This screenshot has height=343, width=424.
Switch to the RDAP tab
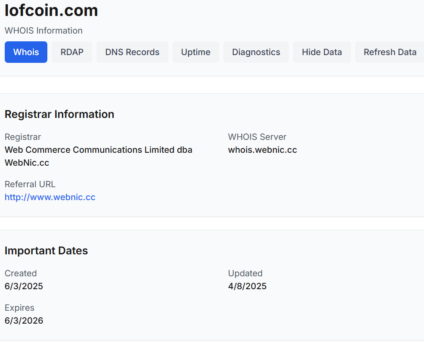[72, 52]
